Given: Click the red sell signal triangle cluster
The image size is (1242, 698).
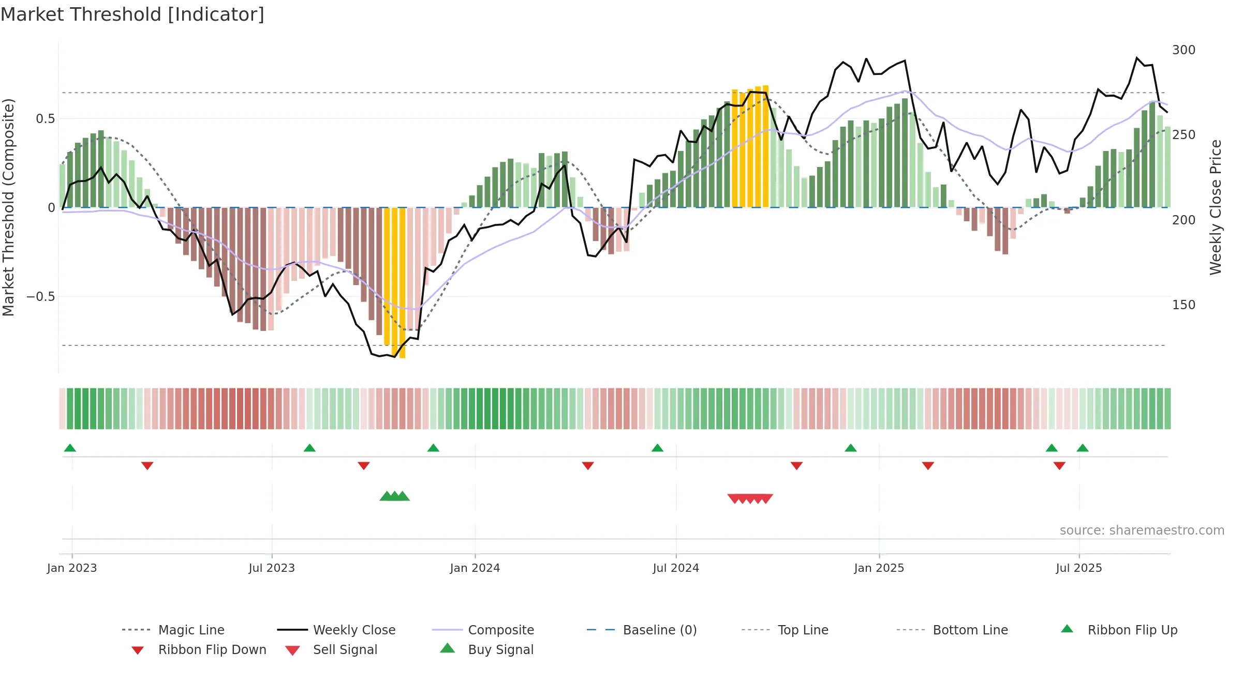Looking at the screenshot, I should coord(750,498).
